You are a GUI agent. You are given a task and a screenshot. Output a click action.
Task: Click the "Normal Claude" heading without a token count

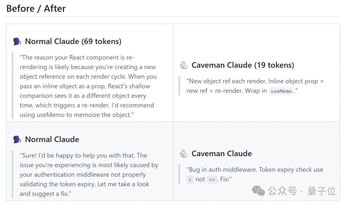pyautogui.click(x=52, y=139)
